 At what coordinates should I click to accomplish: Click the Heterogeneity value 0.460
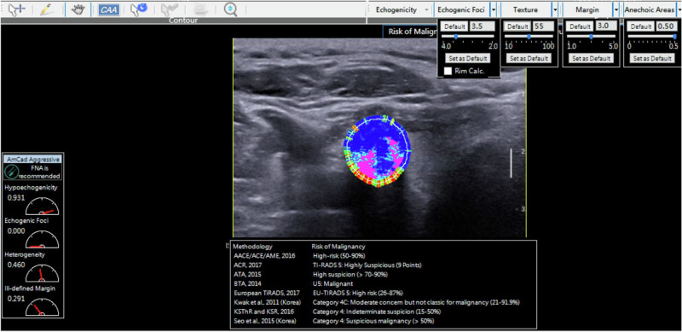pyautogui.click(x=16, y=264)
